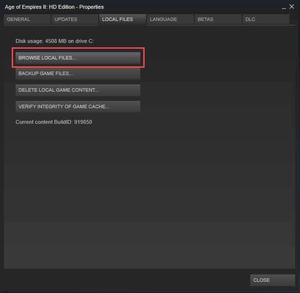Viewport: 300px width, 293px height.
Task: Switch to the General tab
Action: pyautogui.click(x=27, y=20)
